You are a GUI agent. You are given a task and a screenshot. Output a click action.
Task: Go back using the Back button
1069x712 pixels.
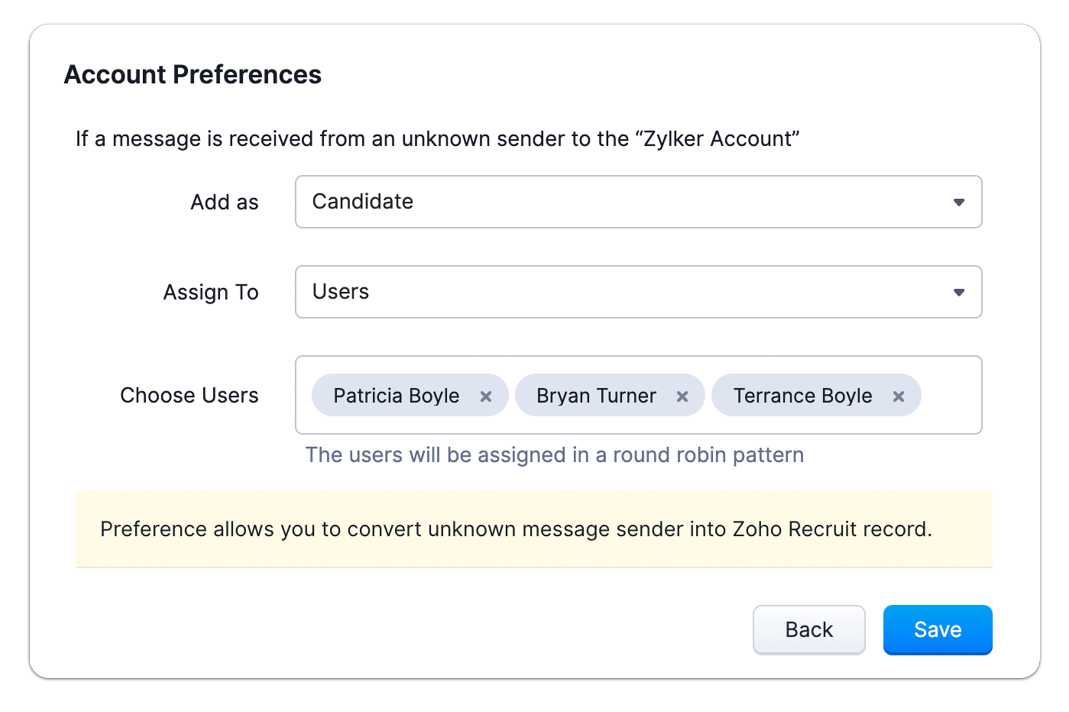tap(808, 629)
